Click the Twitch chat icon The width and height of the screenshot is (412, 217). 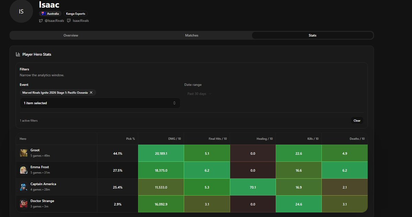[69, 21]
